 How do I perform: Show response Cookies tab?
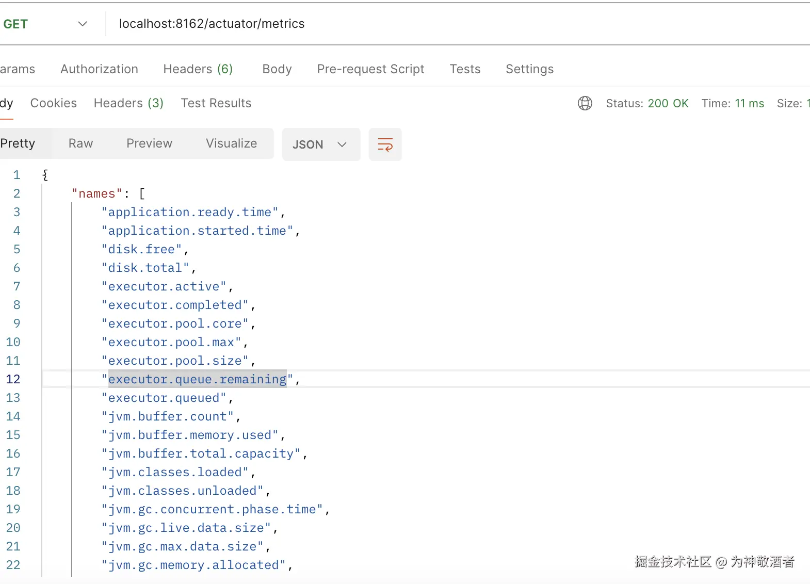tap(54, 103)
